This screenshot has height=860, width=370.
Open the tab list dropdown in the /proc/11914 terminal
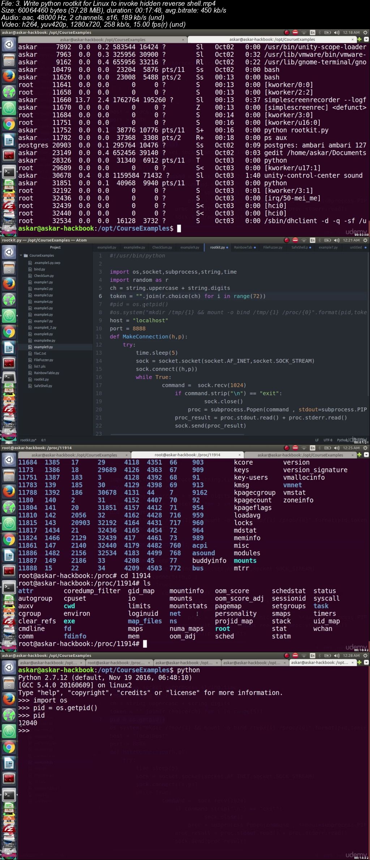tap(366, 455)
